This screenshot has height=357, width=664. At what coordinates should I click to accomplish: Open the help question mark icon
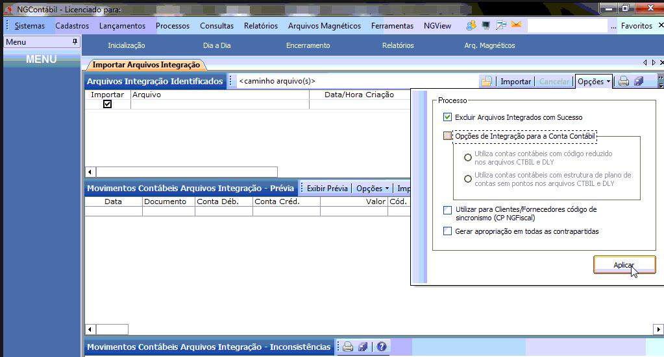381,347
